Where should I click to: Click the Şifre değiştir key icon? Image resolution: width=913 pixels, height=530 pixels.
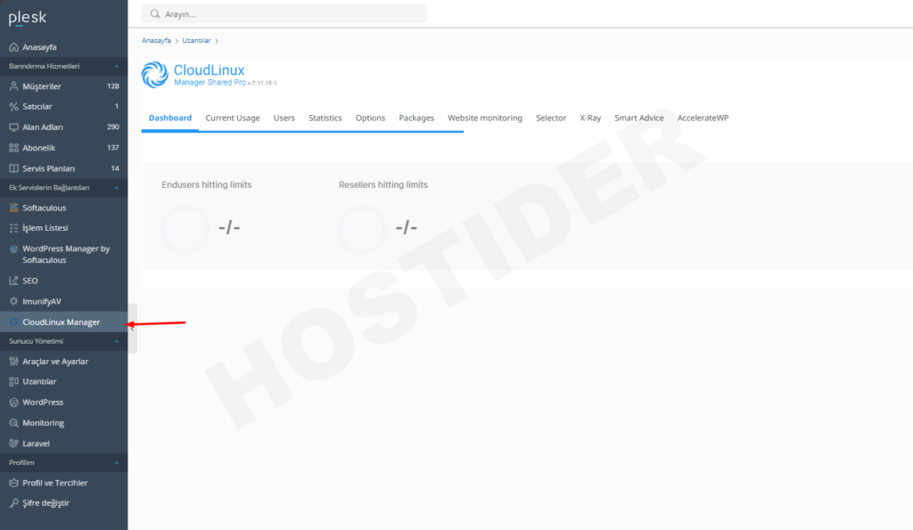pos(13,502)
